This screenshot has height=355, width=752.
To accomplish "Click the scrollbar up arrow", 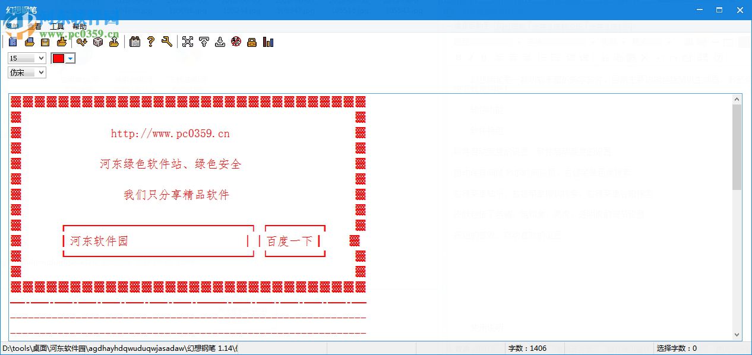I will tap(737, 99).
